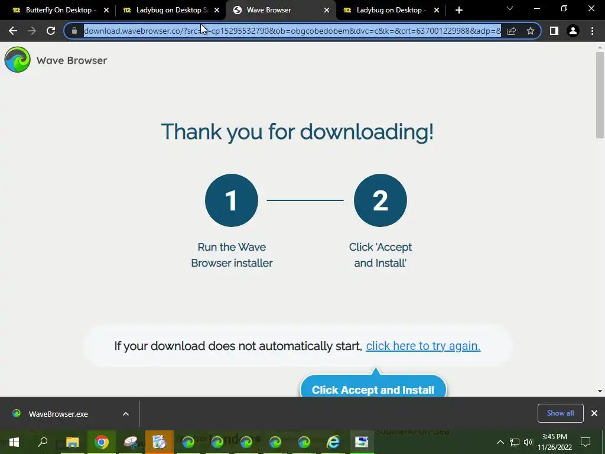Bookmark this tab with the star
Image resolution: width=605 pixels, height=454 pixels.
coord(531,31)
